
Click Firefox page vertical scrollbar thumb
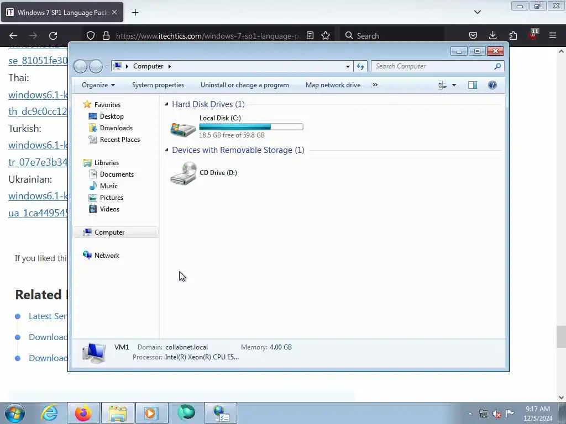point(561,337)
